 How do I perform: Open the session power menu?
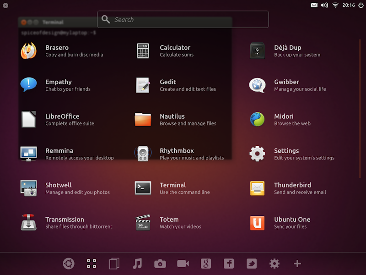click(x=361, y=5)
